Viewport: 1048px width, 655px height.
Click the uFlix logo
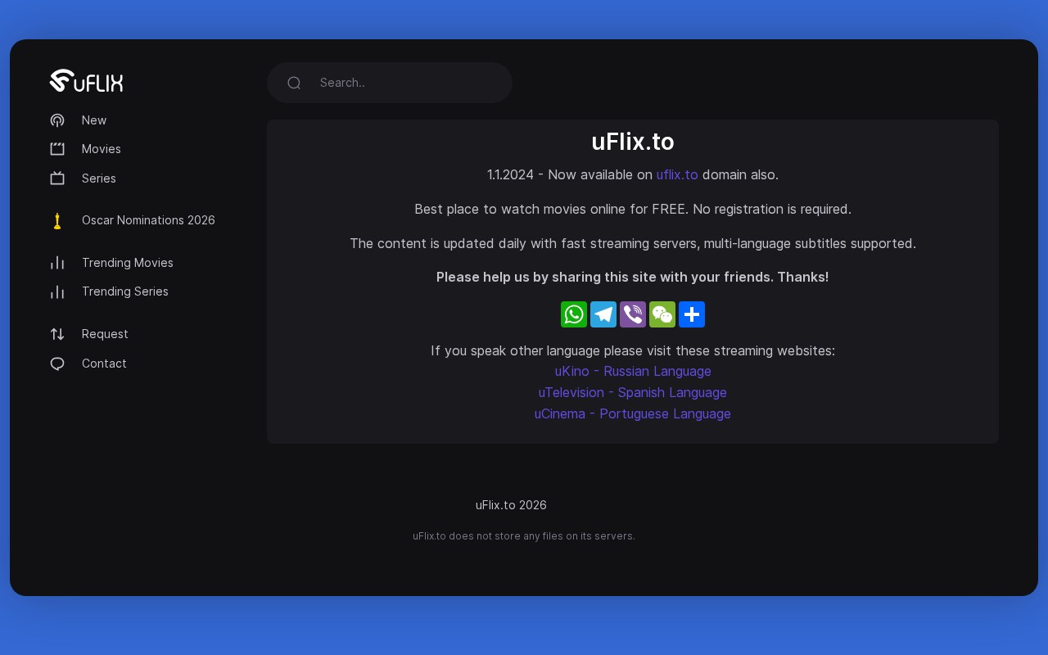point(86,80)
